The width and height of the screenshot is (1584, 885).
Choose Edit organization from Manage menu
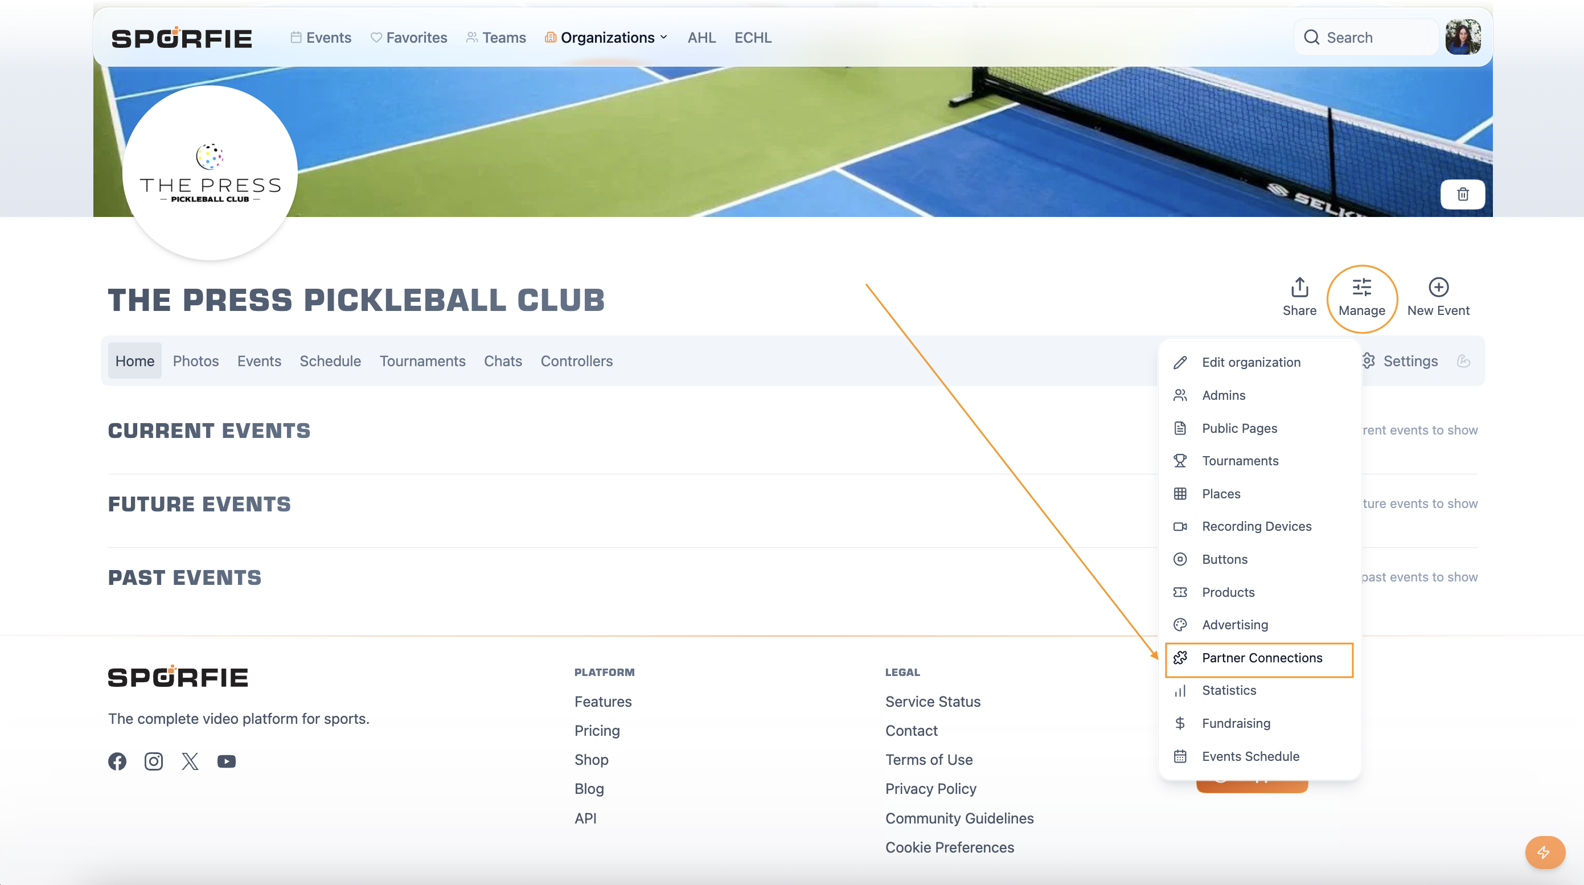tap(1259, 362)
